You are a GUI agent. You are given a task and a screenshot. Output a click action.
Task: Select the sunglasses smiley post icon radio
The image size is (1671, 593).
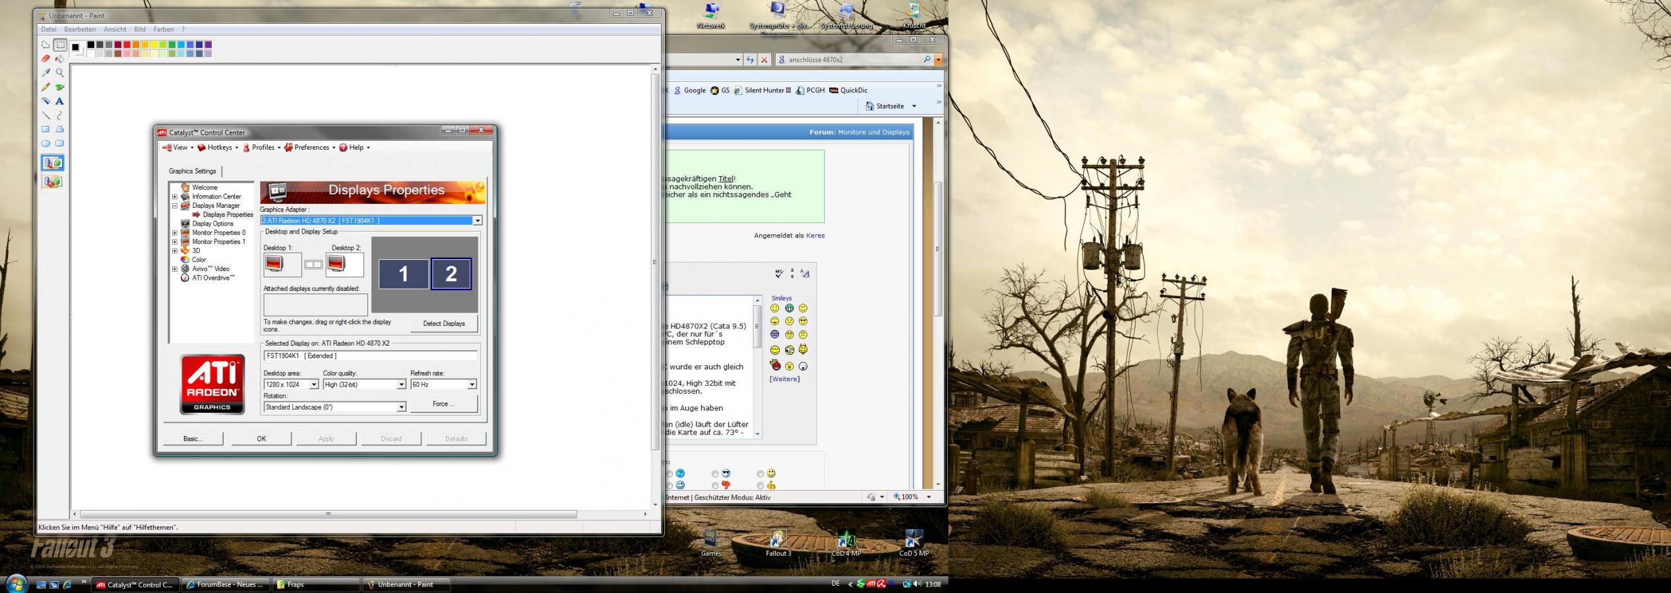(715, 474)
